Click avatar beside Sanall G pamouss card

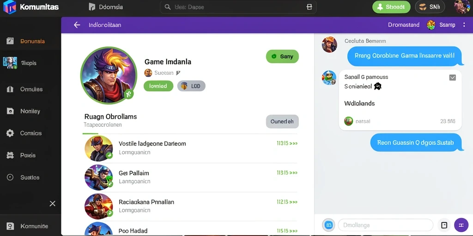pyautogui.click(x=329, y=77)
